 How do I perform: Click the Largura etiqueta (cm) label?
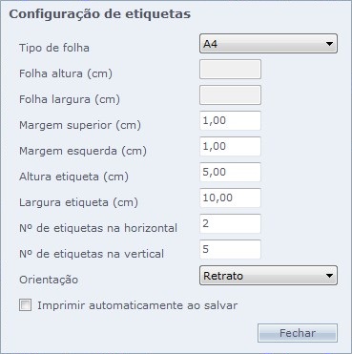click(78, 202)
